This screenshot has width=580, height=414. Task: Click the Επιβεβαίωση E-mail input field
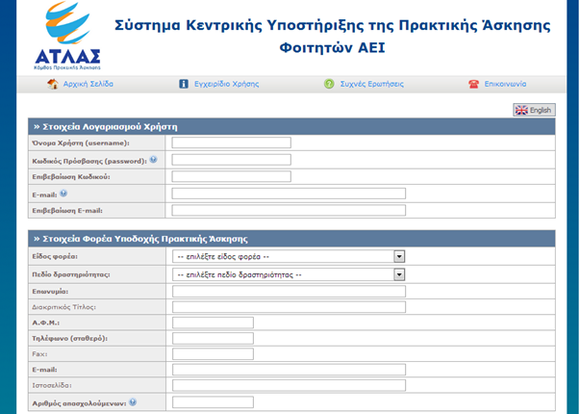(x=289, y=210)
